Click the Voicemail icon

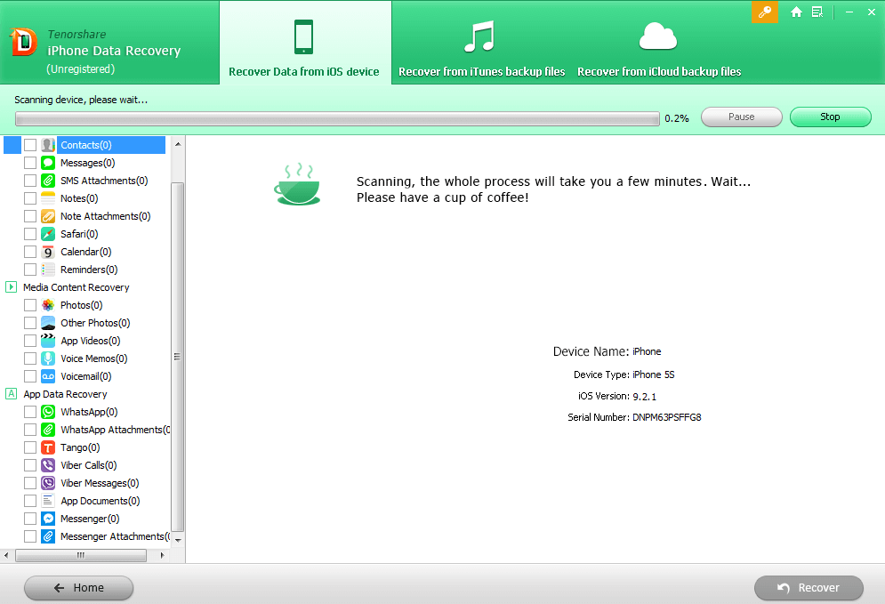click(48, 376)
